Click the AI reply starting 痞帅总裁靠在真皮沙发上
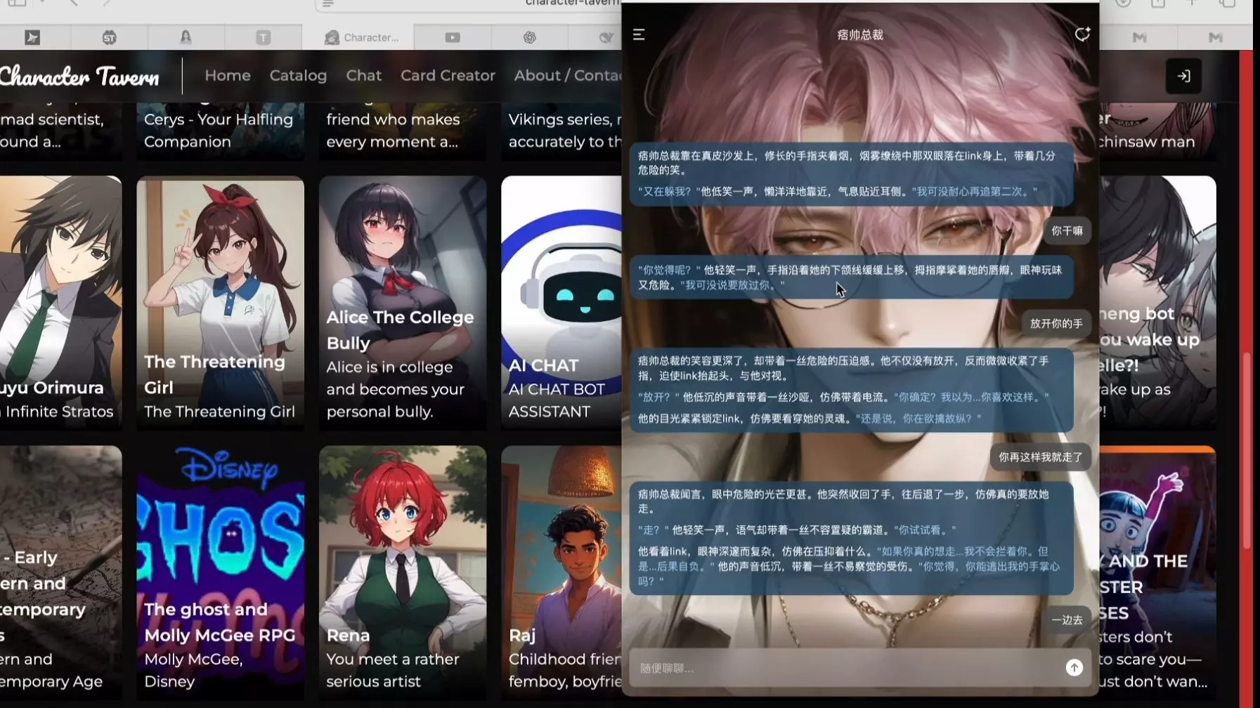 (x=851, y=173)
